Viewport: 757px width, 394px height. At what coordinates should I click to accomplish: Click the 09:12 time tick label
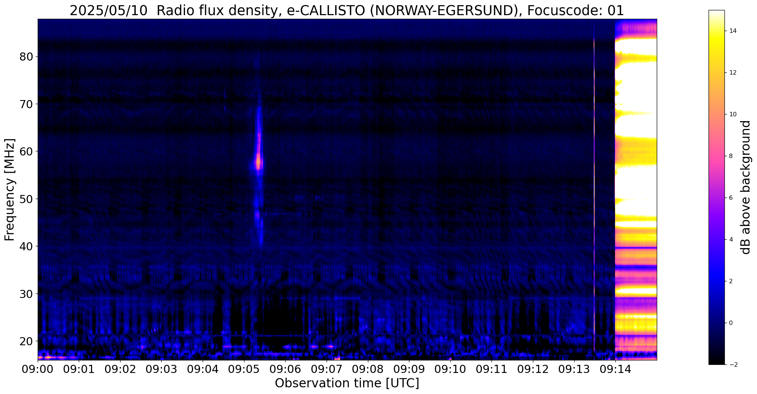533,369
